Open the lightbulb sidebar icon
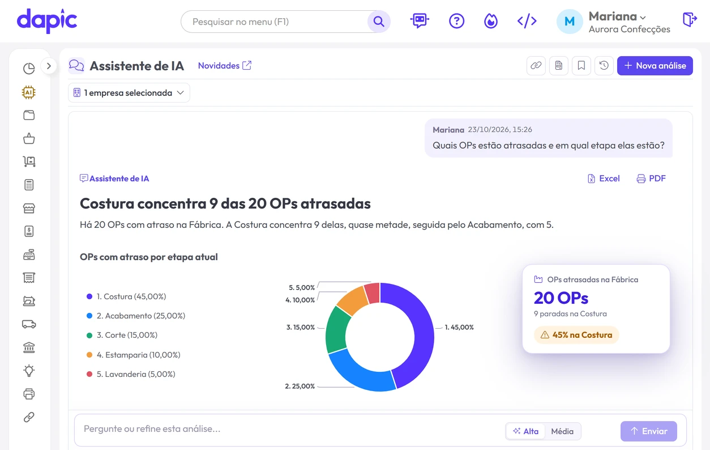The height and width of the screenshot is (450, 710). (x=29, y=371)
